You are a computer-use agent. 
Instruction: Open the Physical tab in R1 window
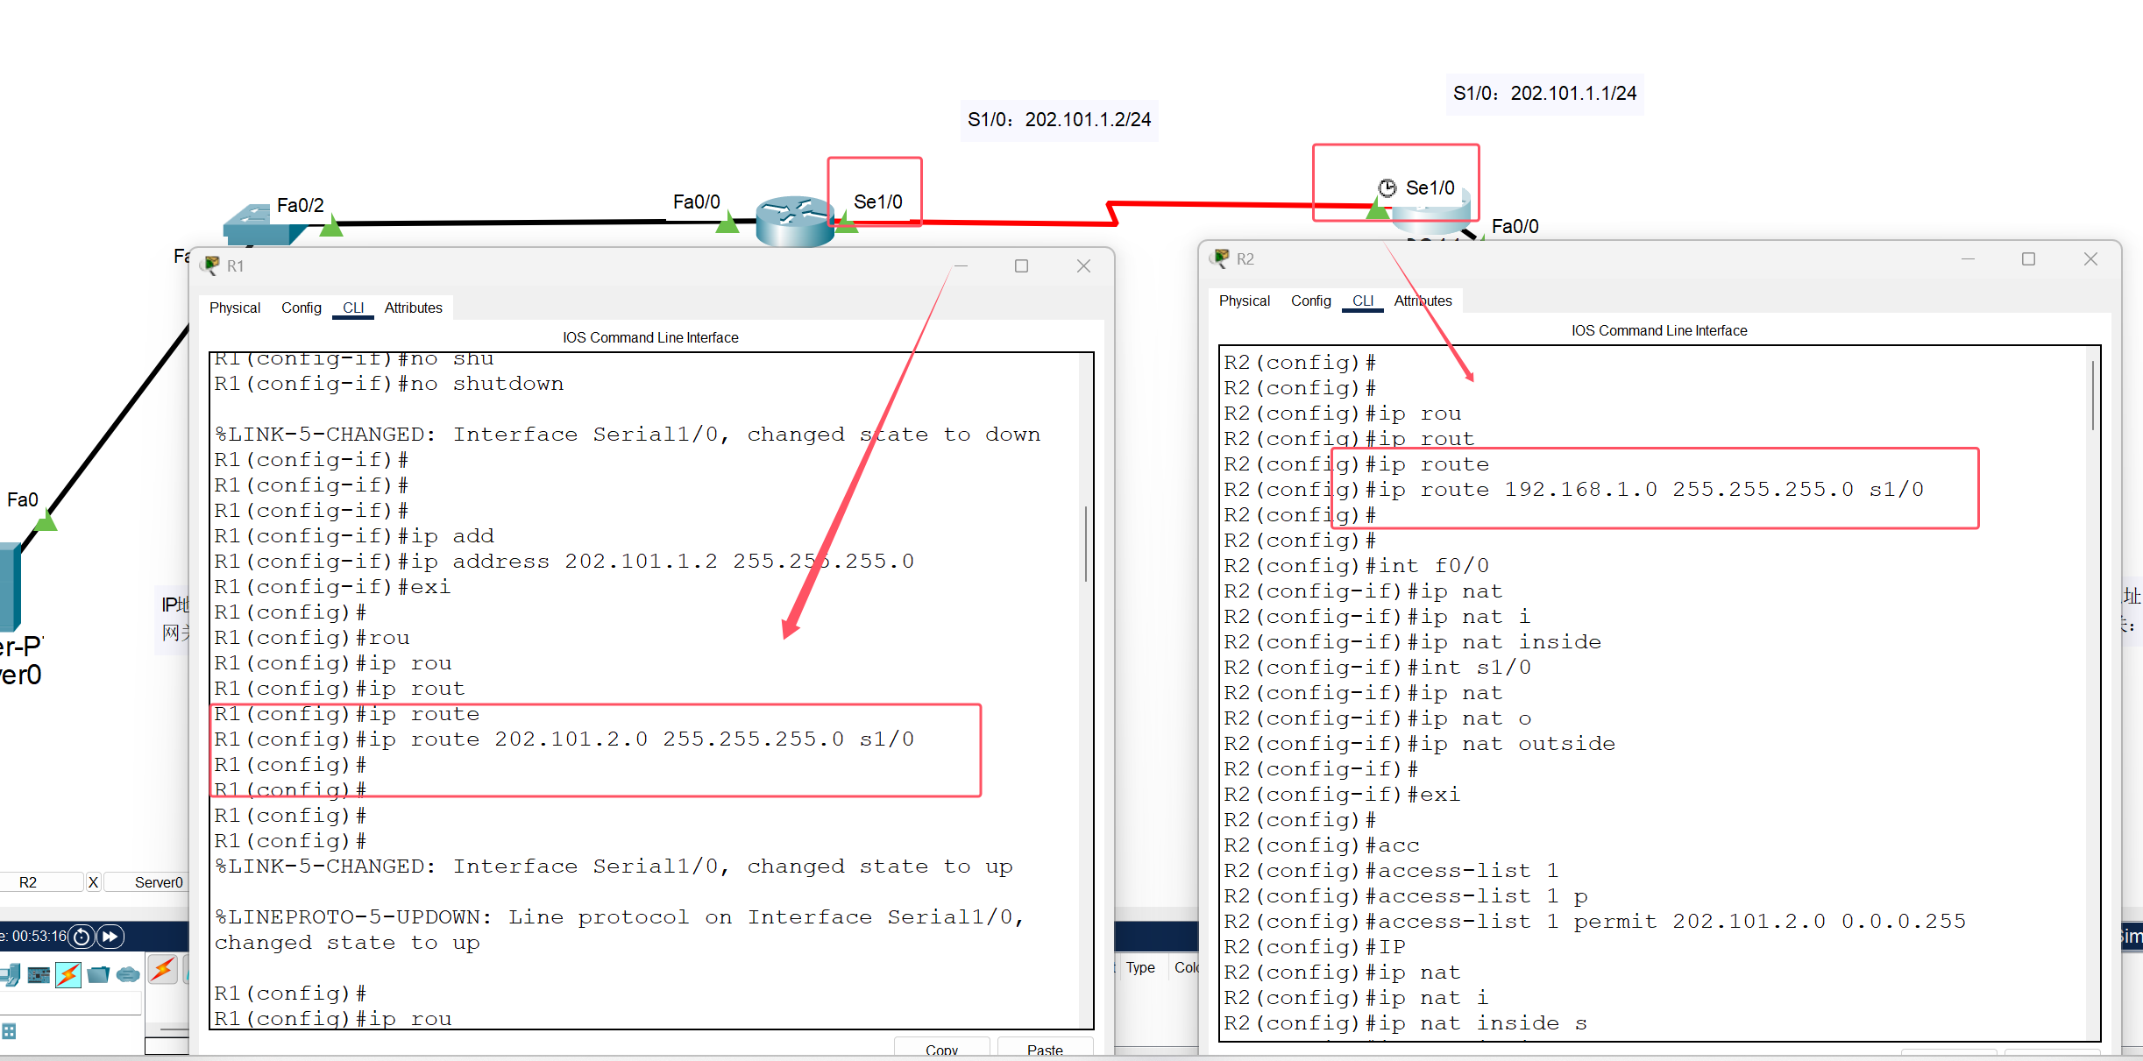click(x=235, y=308)
